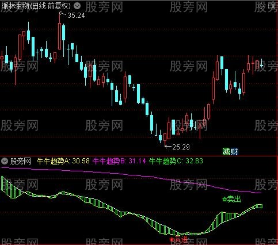This screenshot has width=278, height=245.
Task: Select the 牛牛趋势A: 30.58 indicator label
Action: coord(63,161)
